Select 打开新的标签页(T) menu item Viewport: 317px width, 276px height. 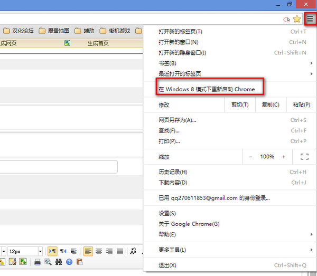point(230,32)
